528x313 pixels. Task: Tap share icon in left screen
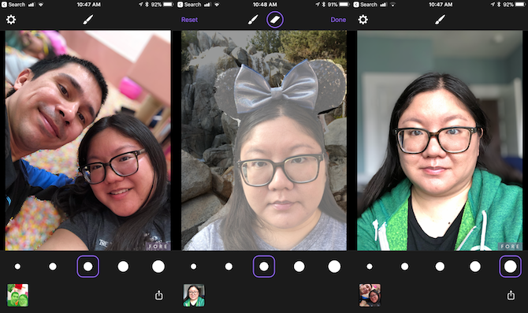(x=159, y=295)
